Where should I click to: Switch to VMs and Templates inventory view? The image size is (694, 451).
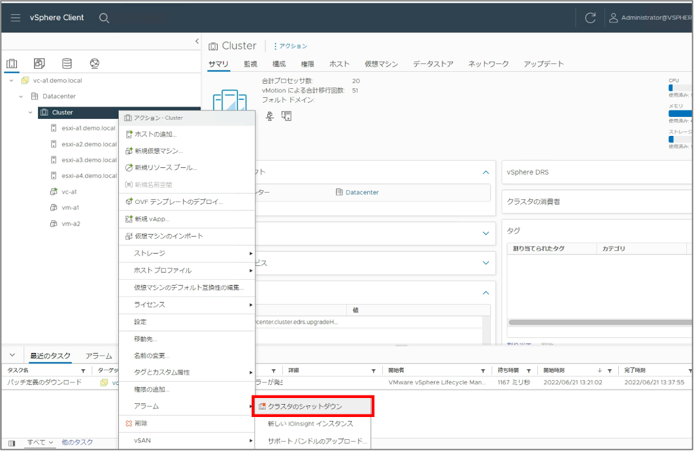(x=39, y=63)
